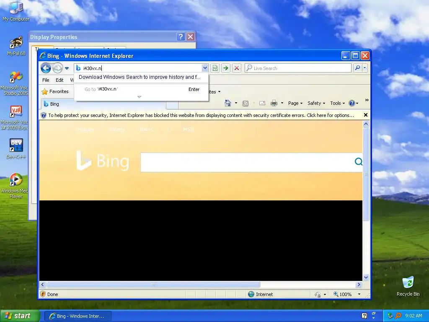Expand the address bar history dropdown

point(204,68)
